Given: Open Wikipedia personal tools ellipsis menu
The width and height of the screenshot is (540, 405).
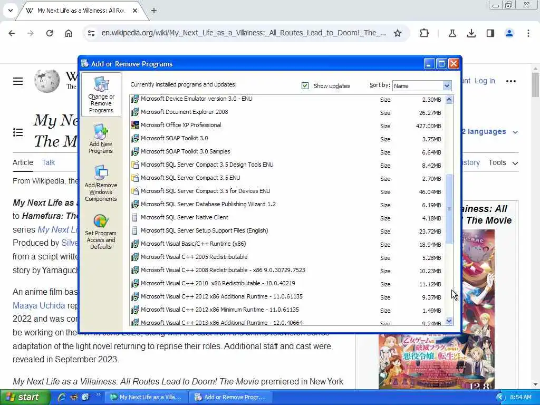Looking at the screenshot, I should point(511,81).
